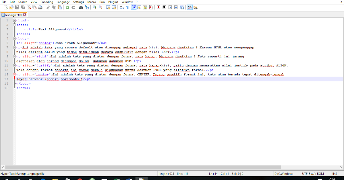This screenshot has height=180, width=344.
Task: Collapse the right-aligned paragraph fold on line 9
Action: click(14, 56)
